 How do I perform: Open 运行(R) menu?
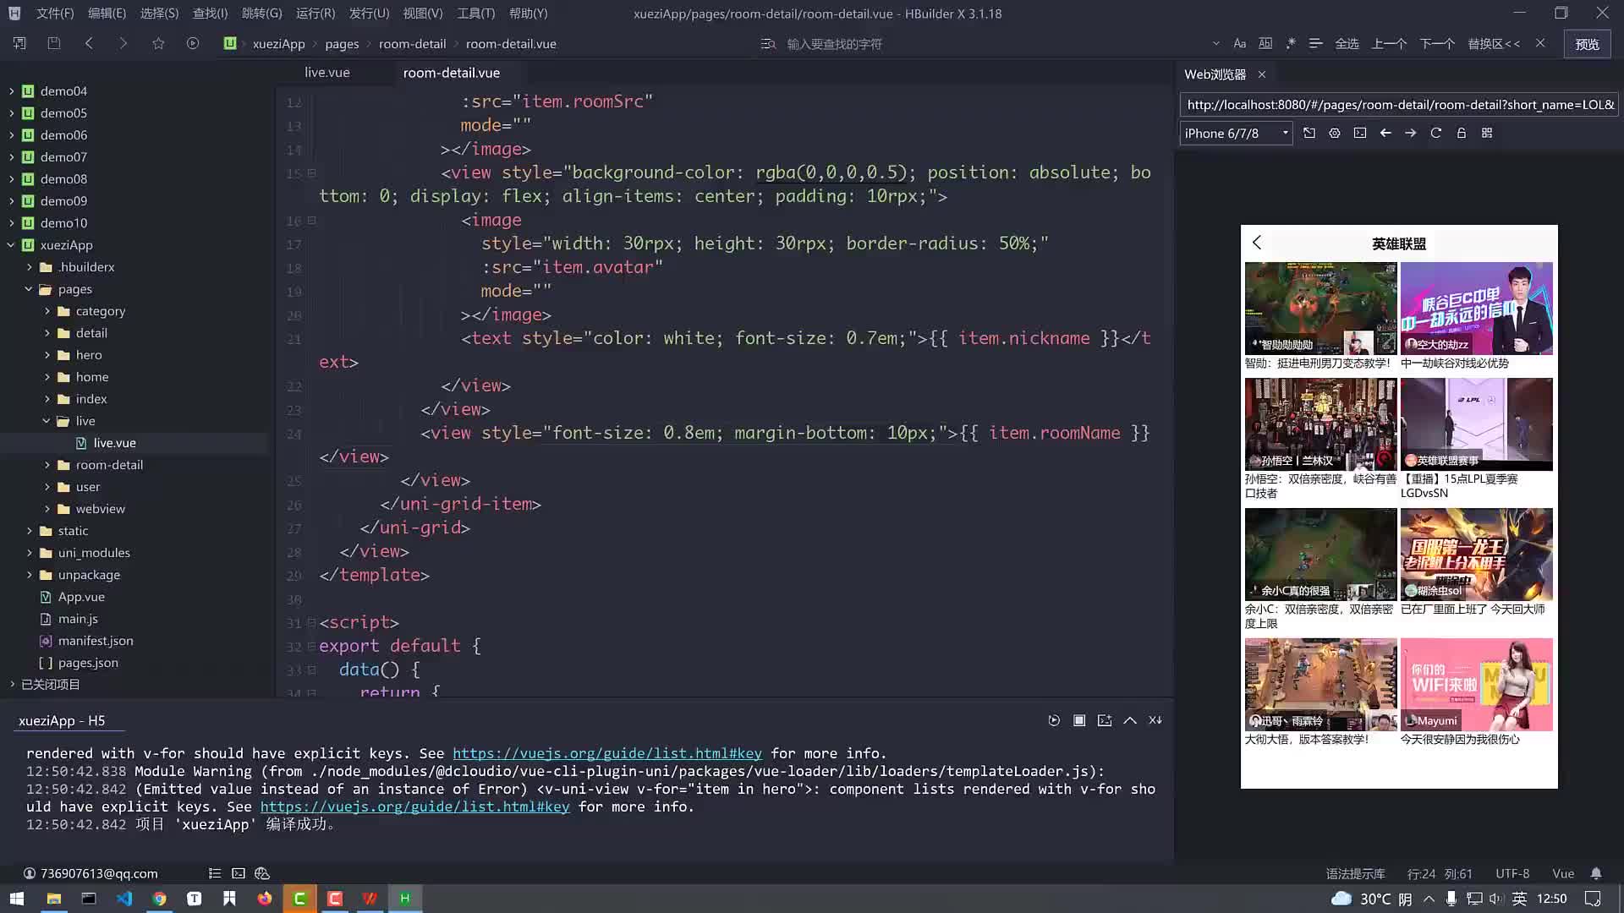tap(315, 14)
